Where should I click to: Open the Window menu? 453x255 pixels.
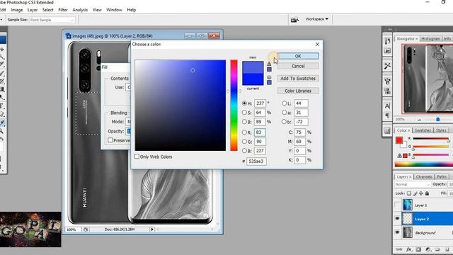point(114,10)
